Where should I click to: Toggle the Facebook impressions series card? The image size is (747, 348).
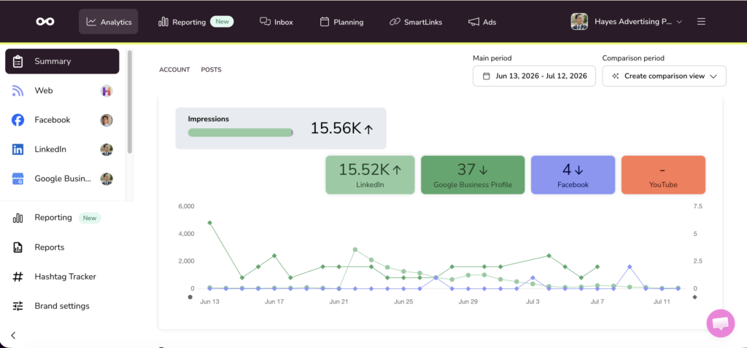[573, 175]
